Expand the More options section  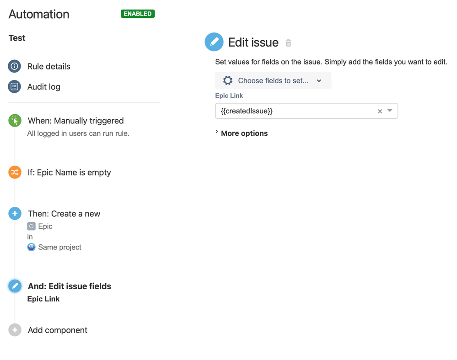[x=244, y=133]
